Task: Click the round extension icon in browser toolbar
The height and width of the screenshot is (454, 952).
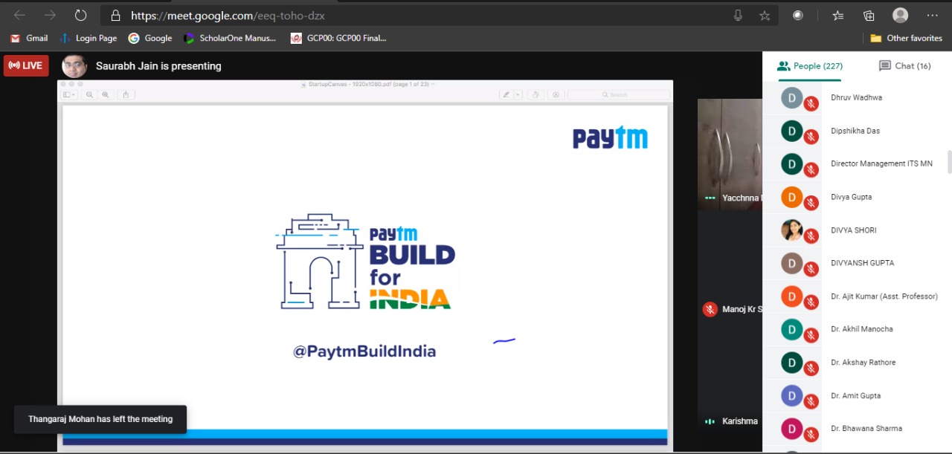Action: tap(798, 15)
